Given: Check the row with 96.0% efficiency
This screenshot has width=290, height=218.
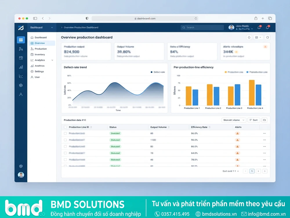Looking at the screenshot, I should pyautogui.click(x=65, y=133).
